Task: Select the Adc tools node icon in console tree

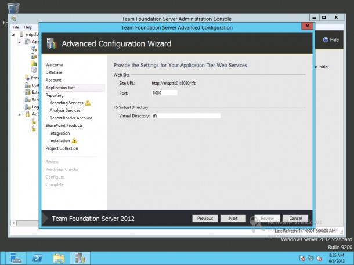Action: (x=27, y=114)
